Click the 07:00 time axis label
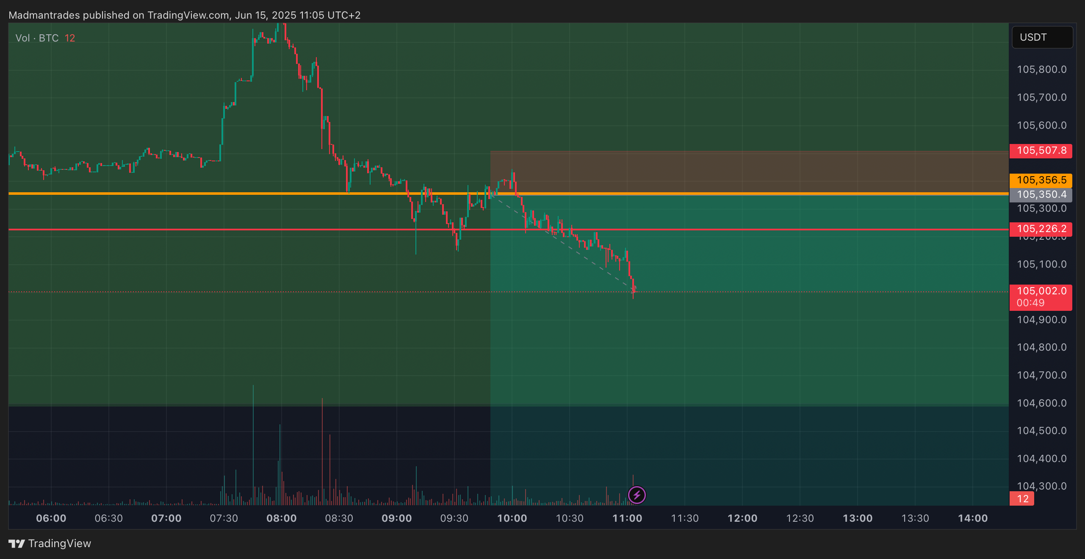Image resolution: width=1085 pixels, height=559 pixels. pos(166,518)
